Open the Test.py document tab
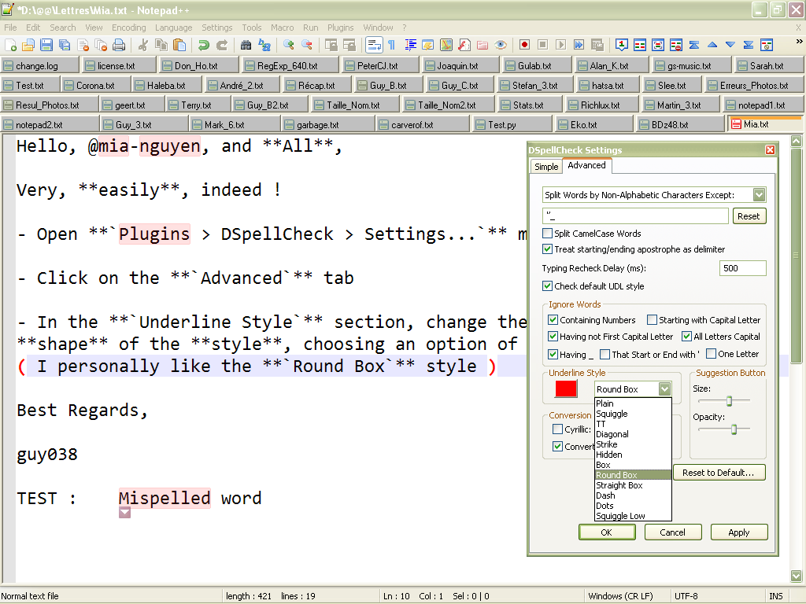 512,125
